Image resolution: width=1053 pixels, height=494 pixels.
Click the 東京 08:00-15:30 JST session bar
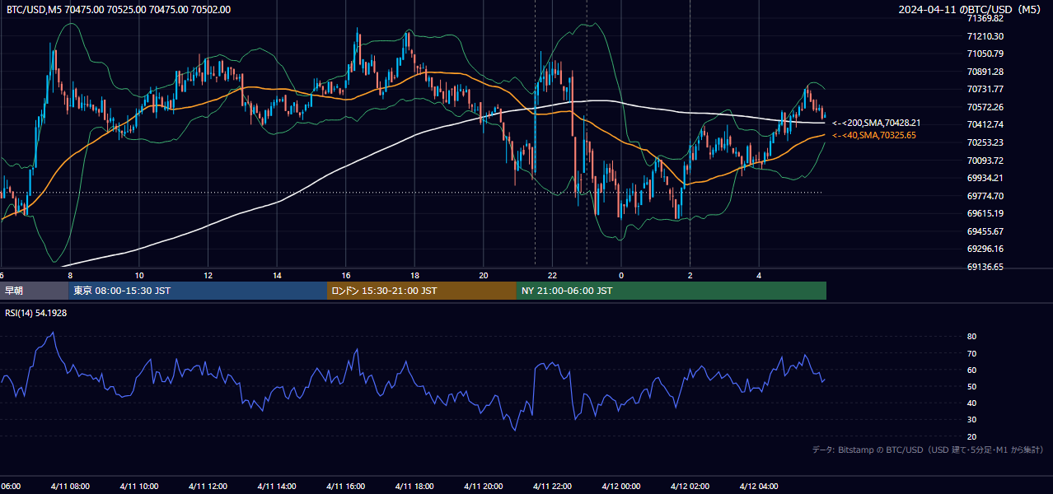tap(198, 291)
